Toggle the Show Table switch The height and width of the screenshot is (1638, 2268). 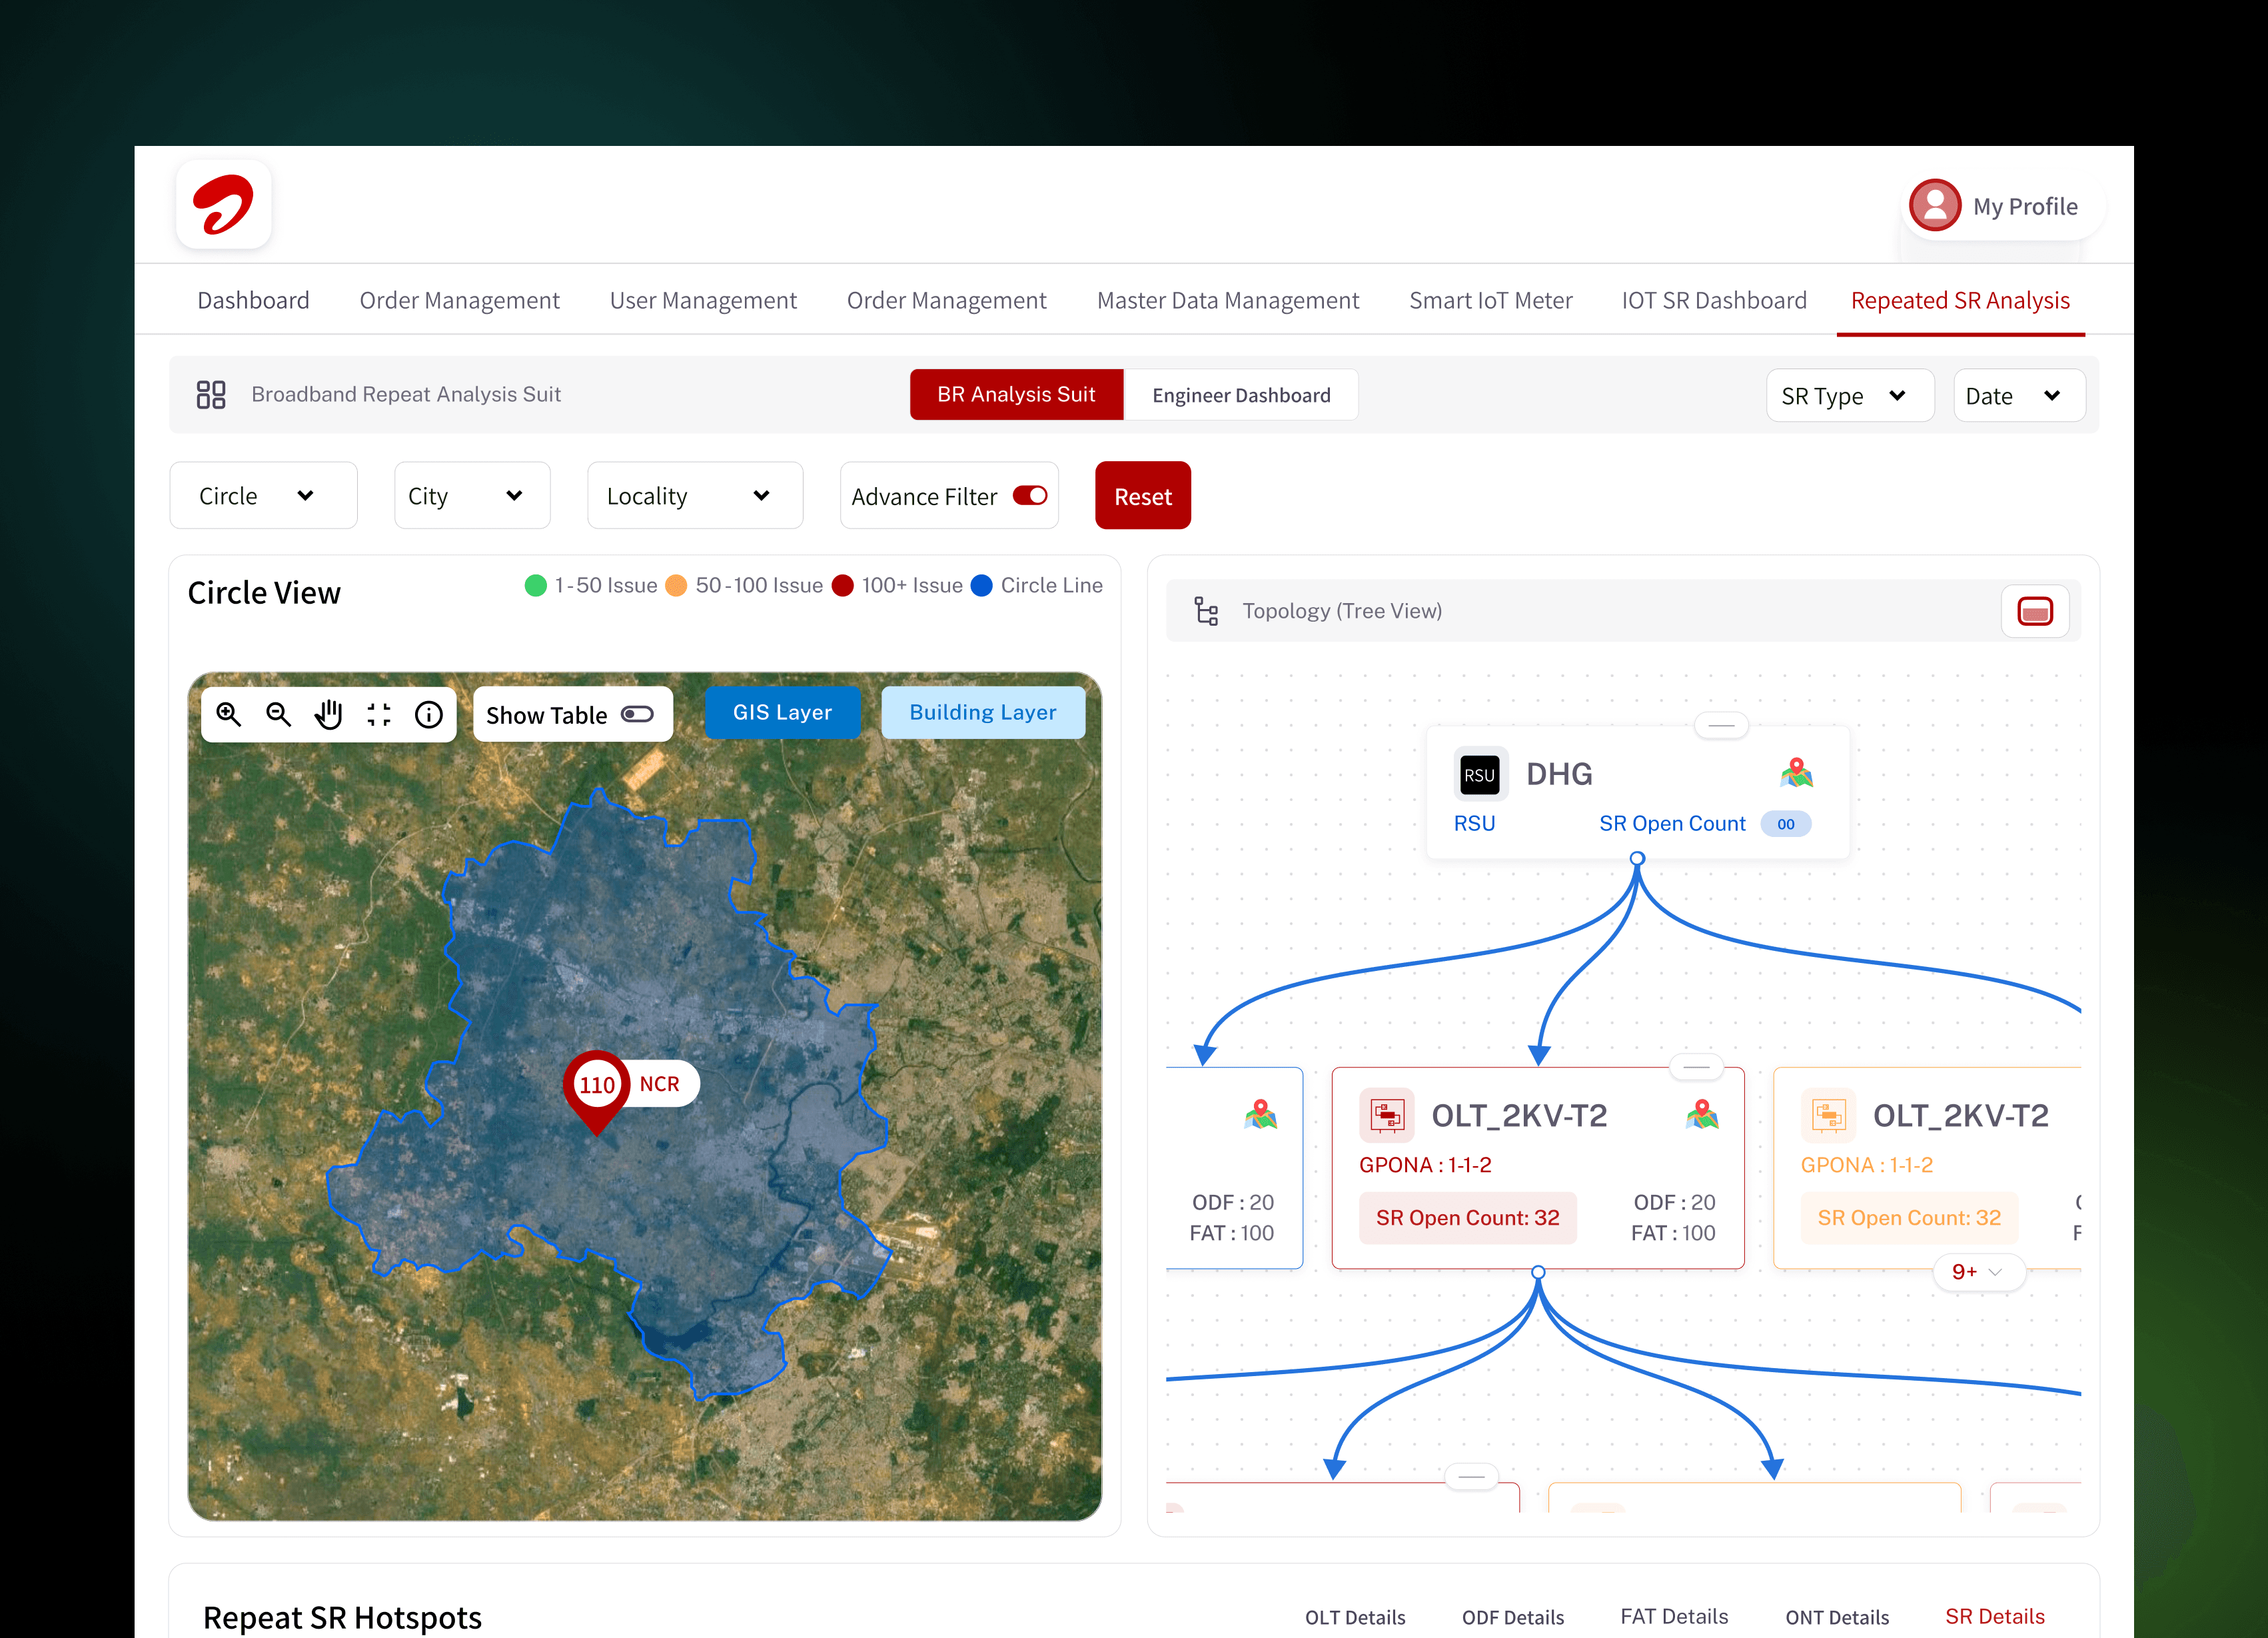[637, 714]
